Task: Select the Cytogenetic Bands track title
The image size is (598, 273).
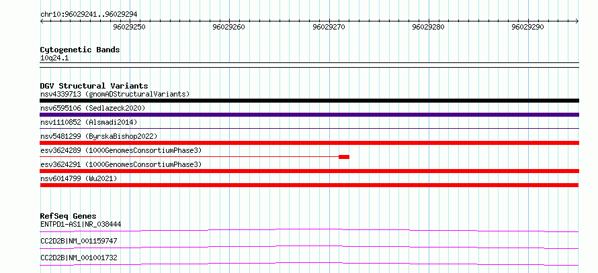Action: pyautogui.click(x=80, y=50)
